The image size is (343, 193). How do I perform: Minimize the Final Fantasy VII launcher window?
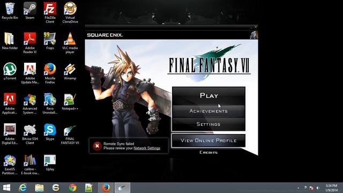(x=251, y=27)
